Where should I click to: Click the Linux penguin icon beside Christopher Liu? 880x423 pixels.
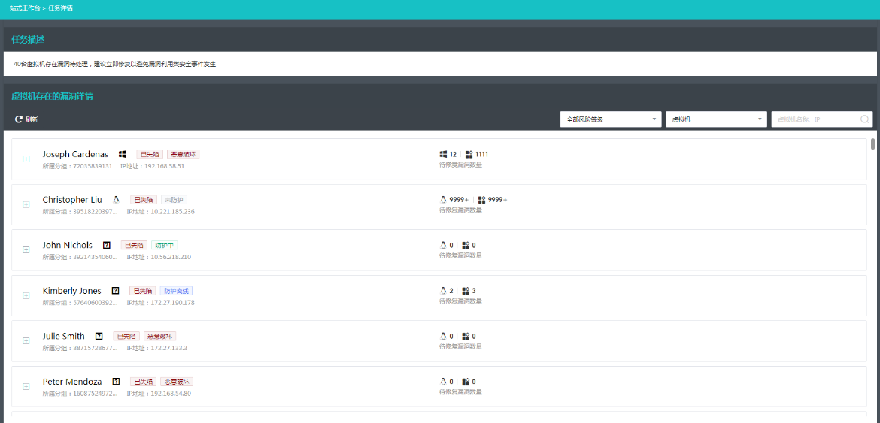116,200
